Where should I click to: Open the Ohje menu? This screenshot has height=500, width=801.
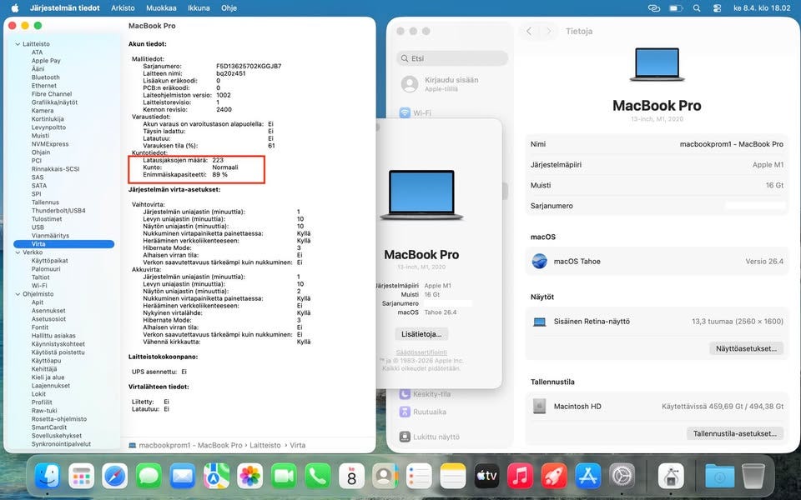(229, 8)
